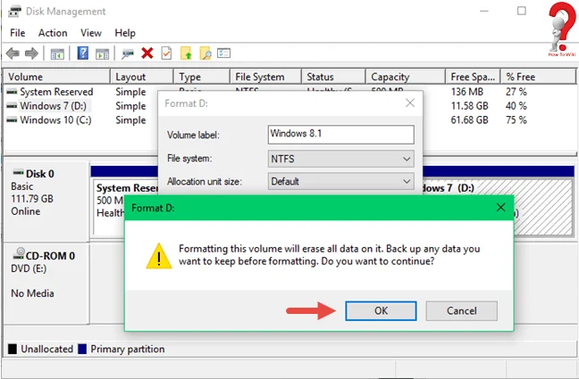Click the Disk 0 drive icon

(18, 172)
